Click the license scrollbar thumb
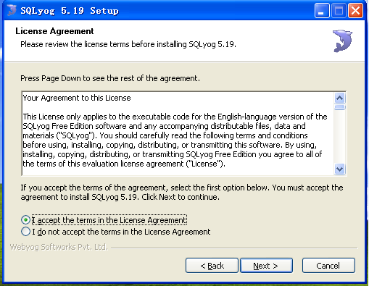The width and height of the screenshot is (369, 286). pyautogui.click(x=340, y=107)
